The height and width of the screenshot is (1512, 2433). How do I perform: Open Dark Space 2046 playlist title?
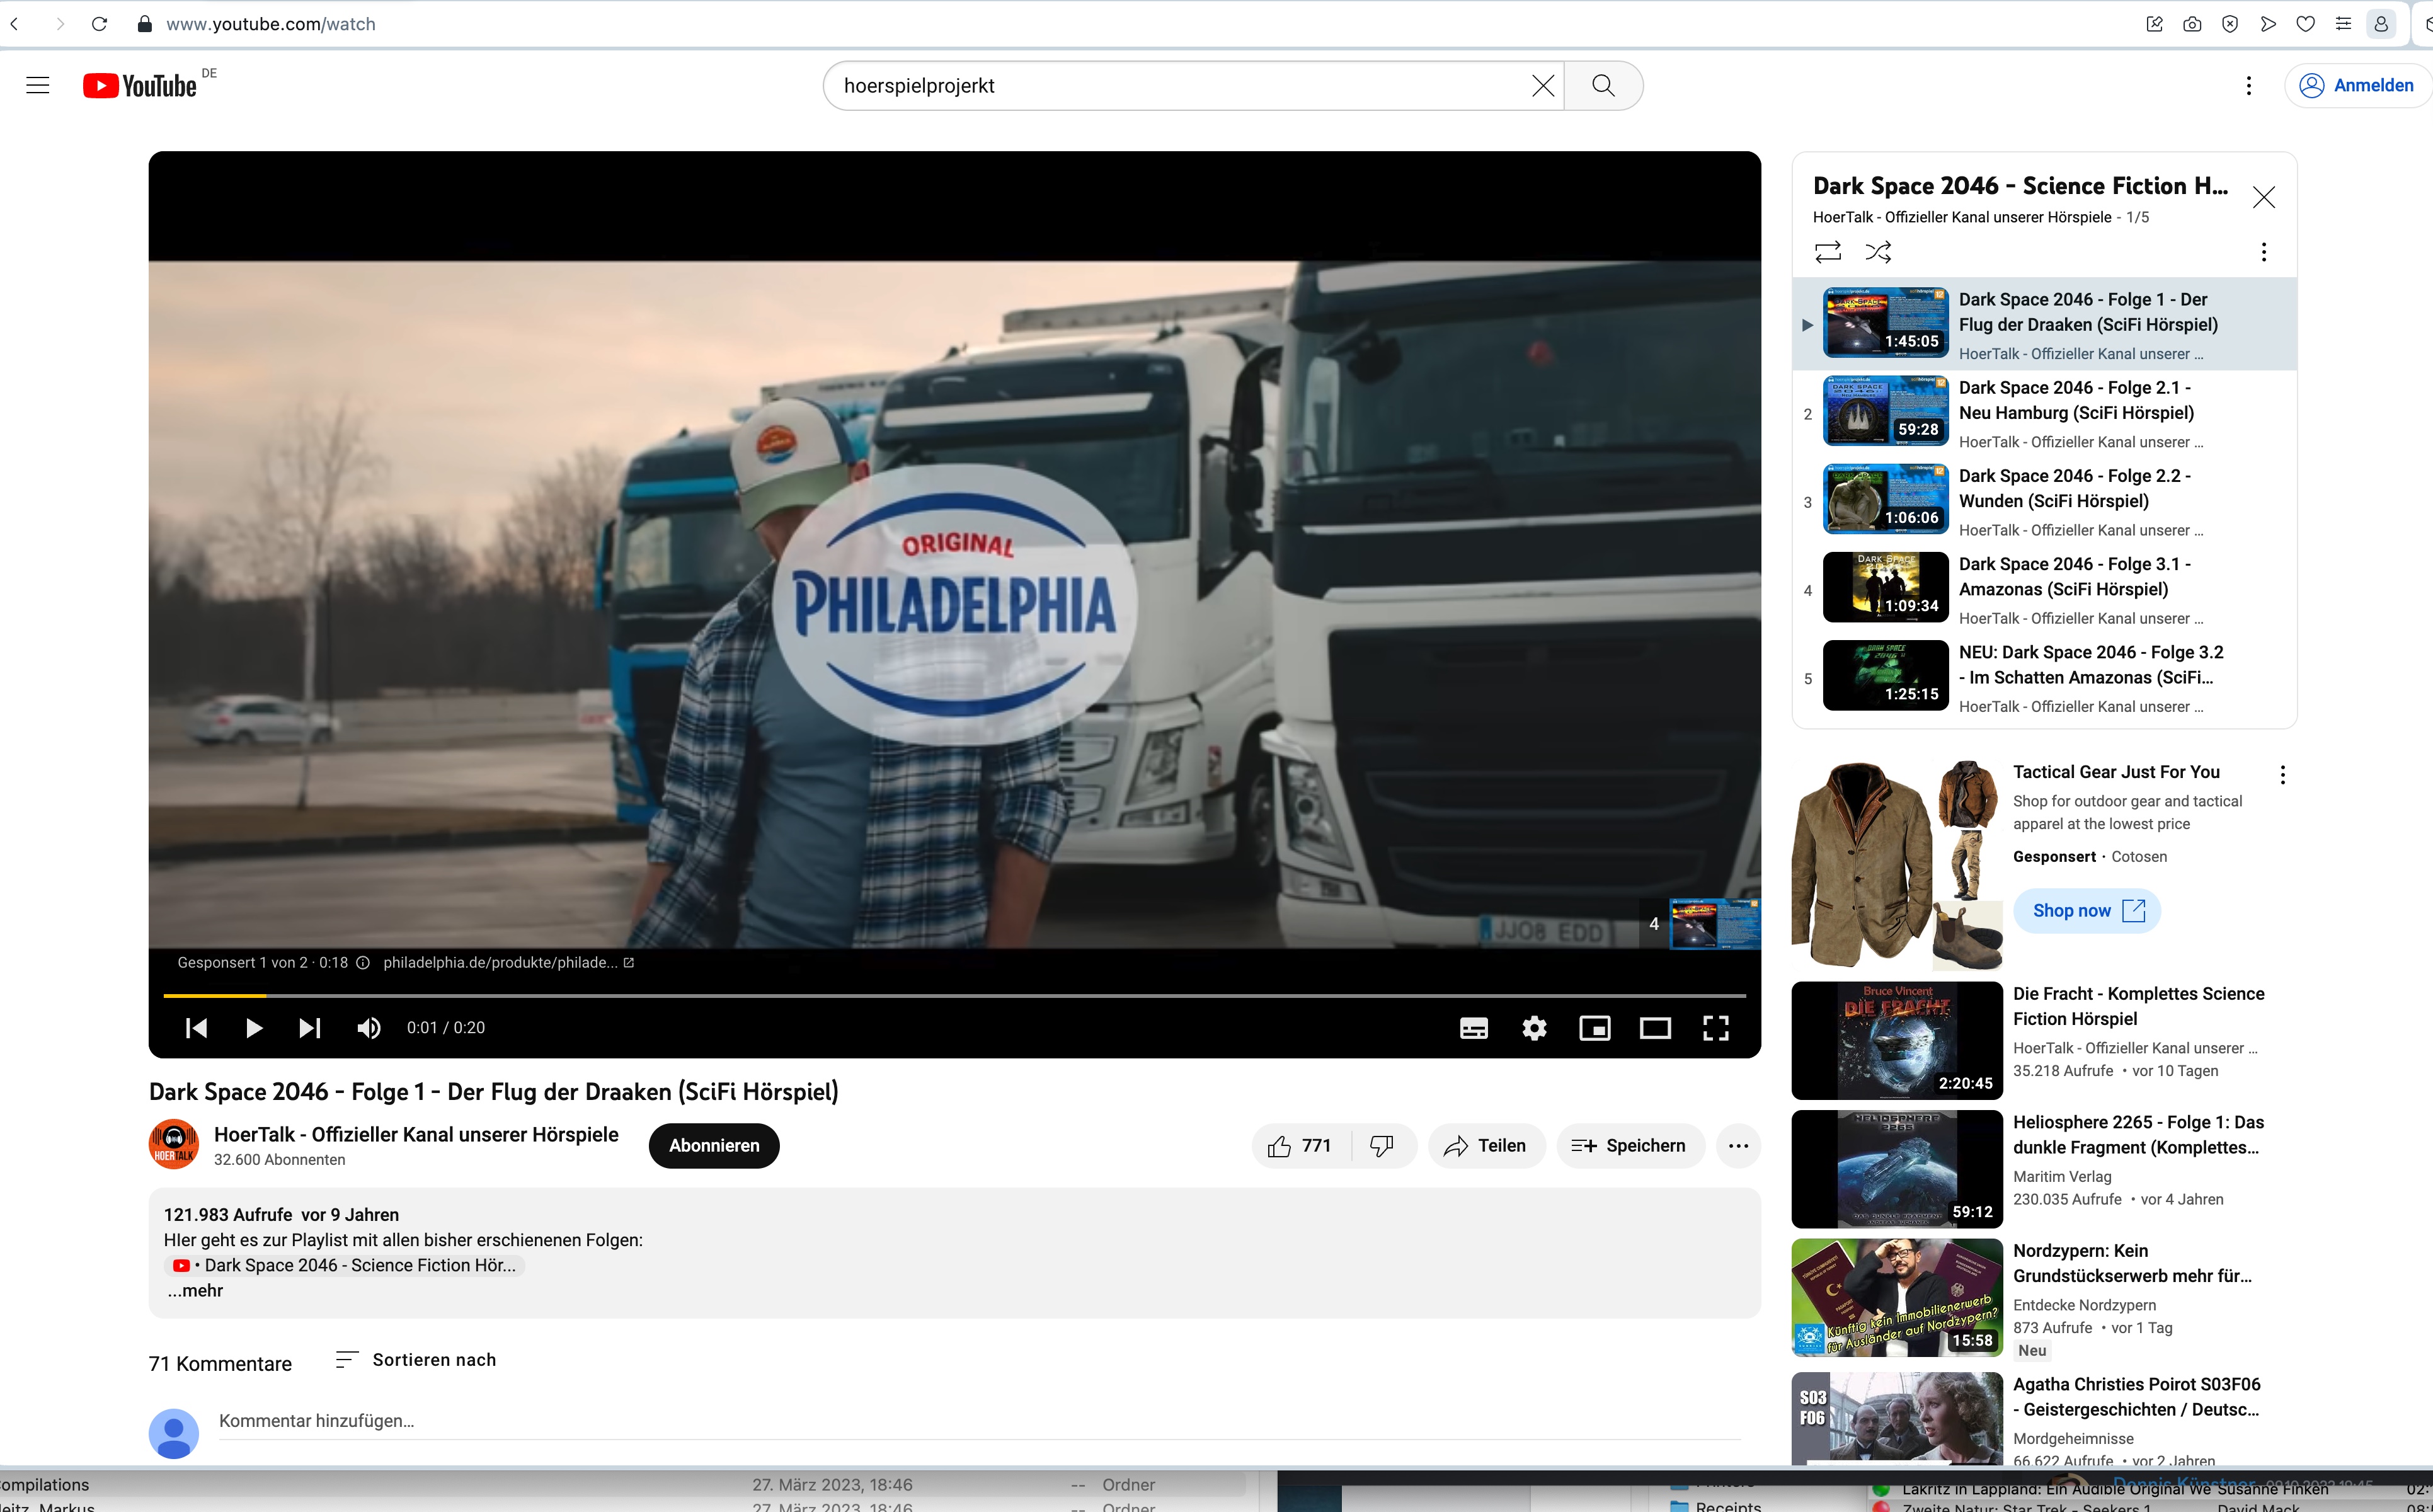pos(2020,186)
